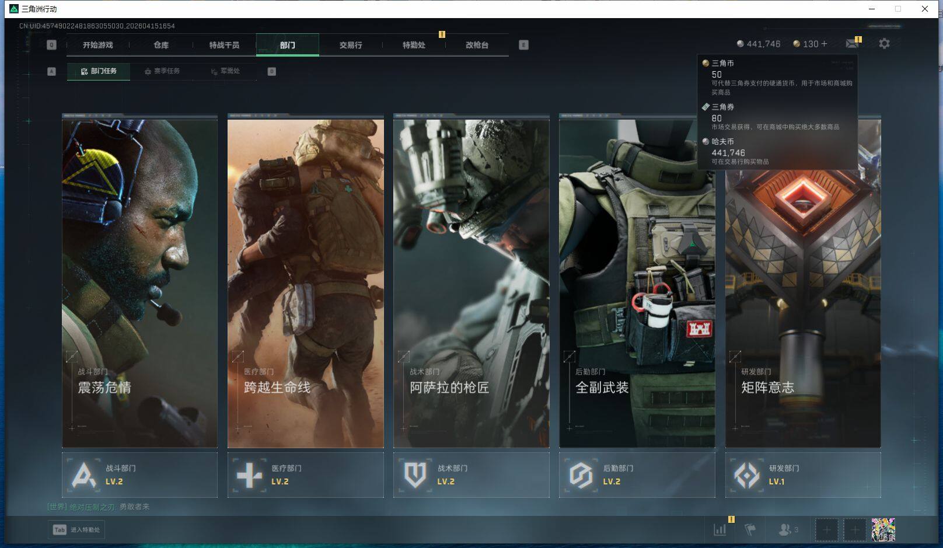Open the mail inbox envelope icon
The height and width of the screenshot is (548, 943).
(851, 44)
